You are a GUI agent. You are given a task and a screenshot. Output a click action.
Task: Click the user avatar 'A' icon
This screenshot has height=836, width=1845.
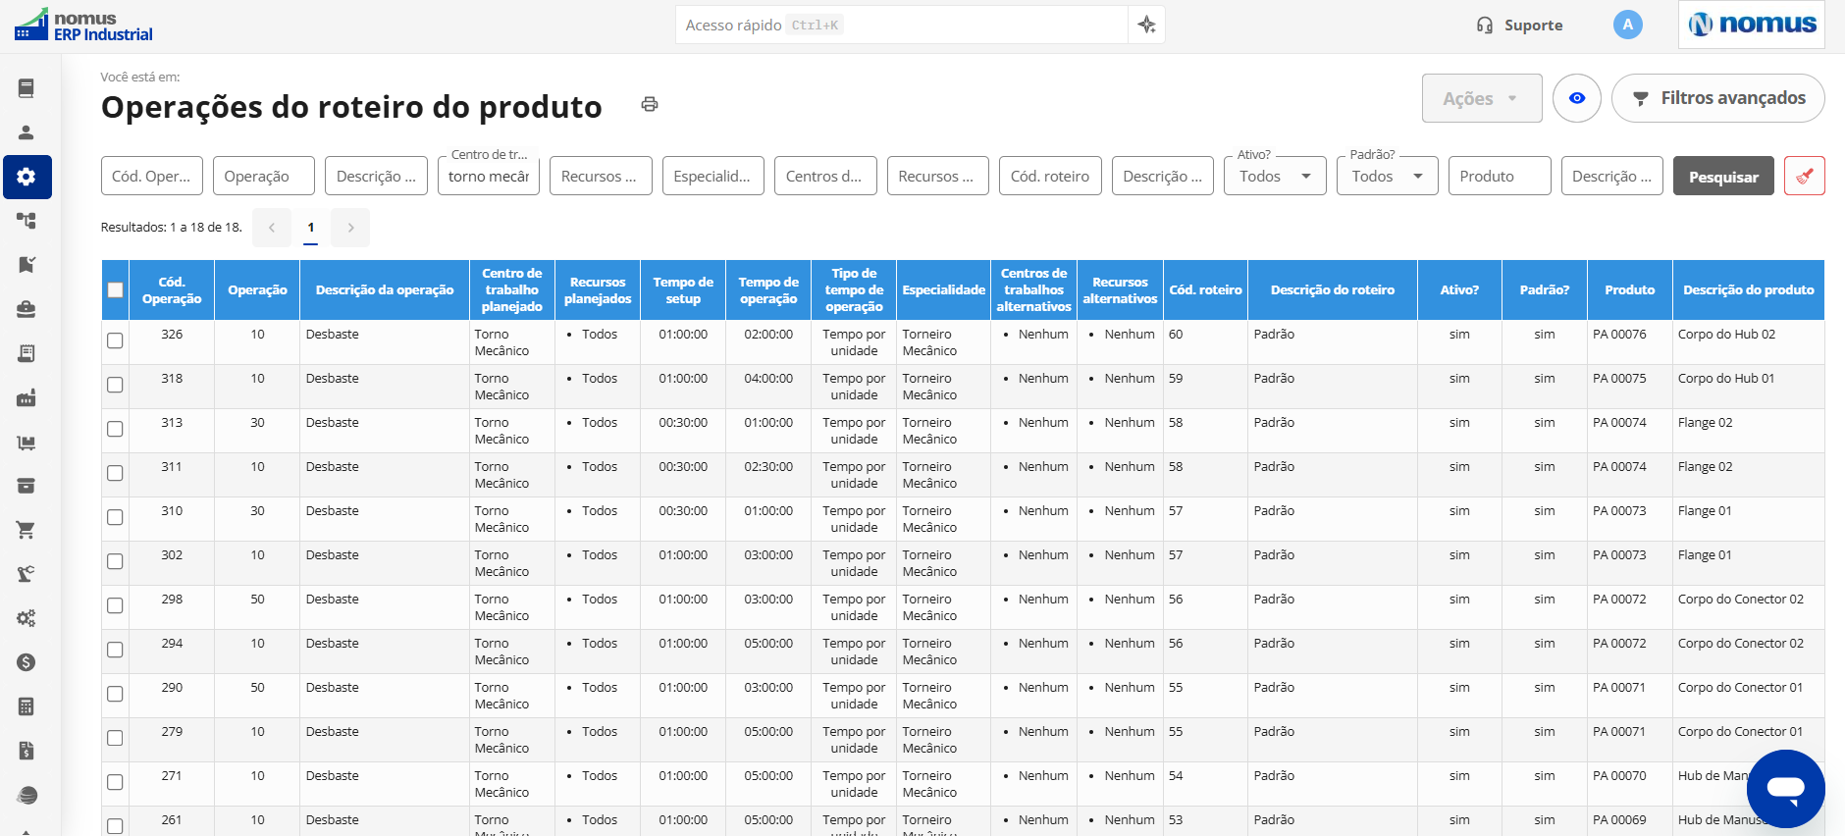tap(1627, 25)
